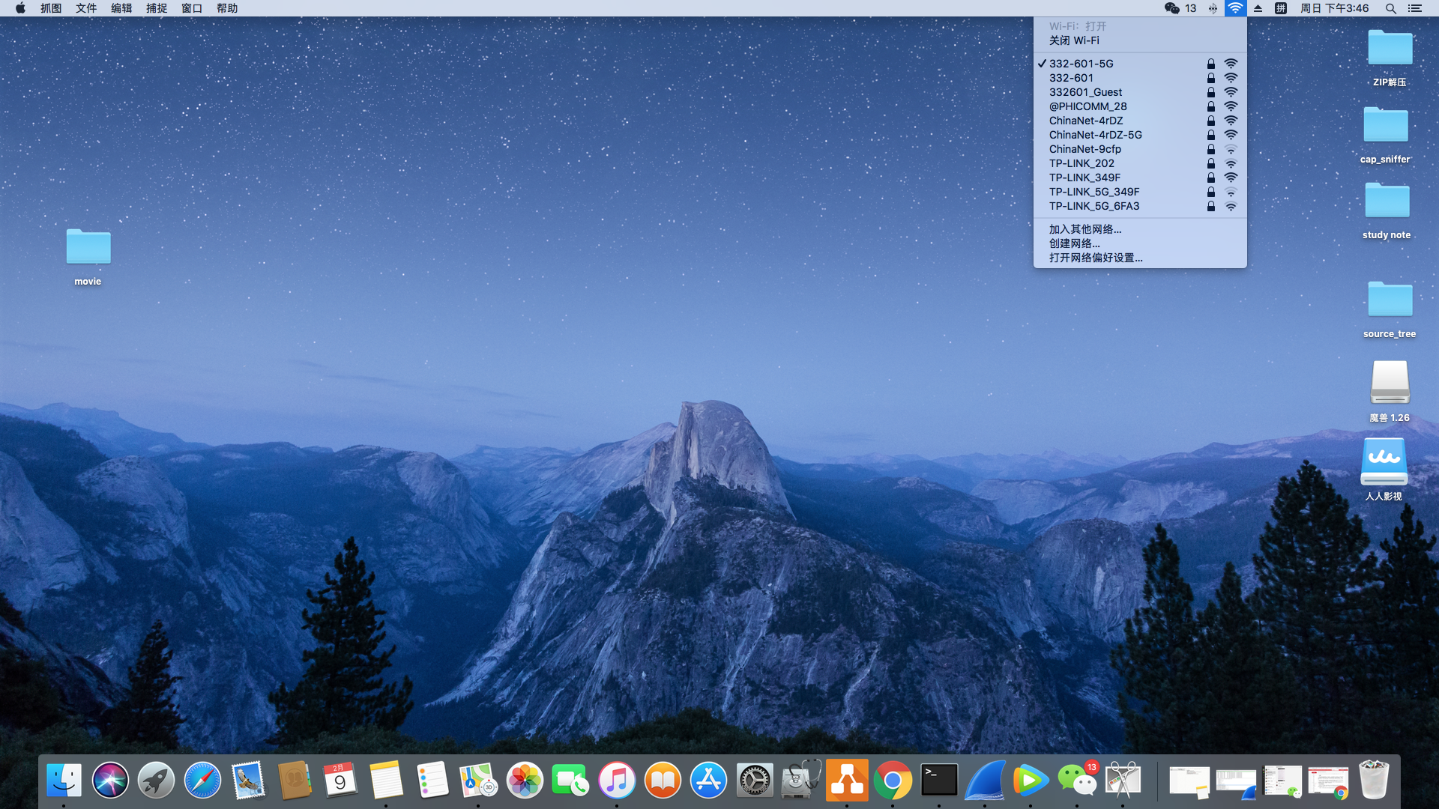This screenshot has height=809, width=1439.
Task: Open iTunes music icon in Dock
Action: [617, 781]
